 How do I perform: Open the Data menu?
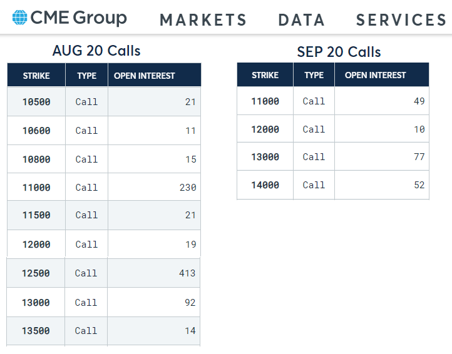(302, 20)
